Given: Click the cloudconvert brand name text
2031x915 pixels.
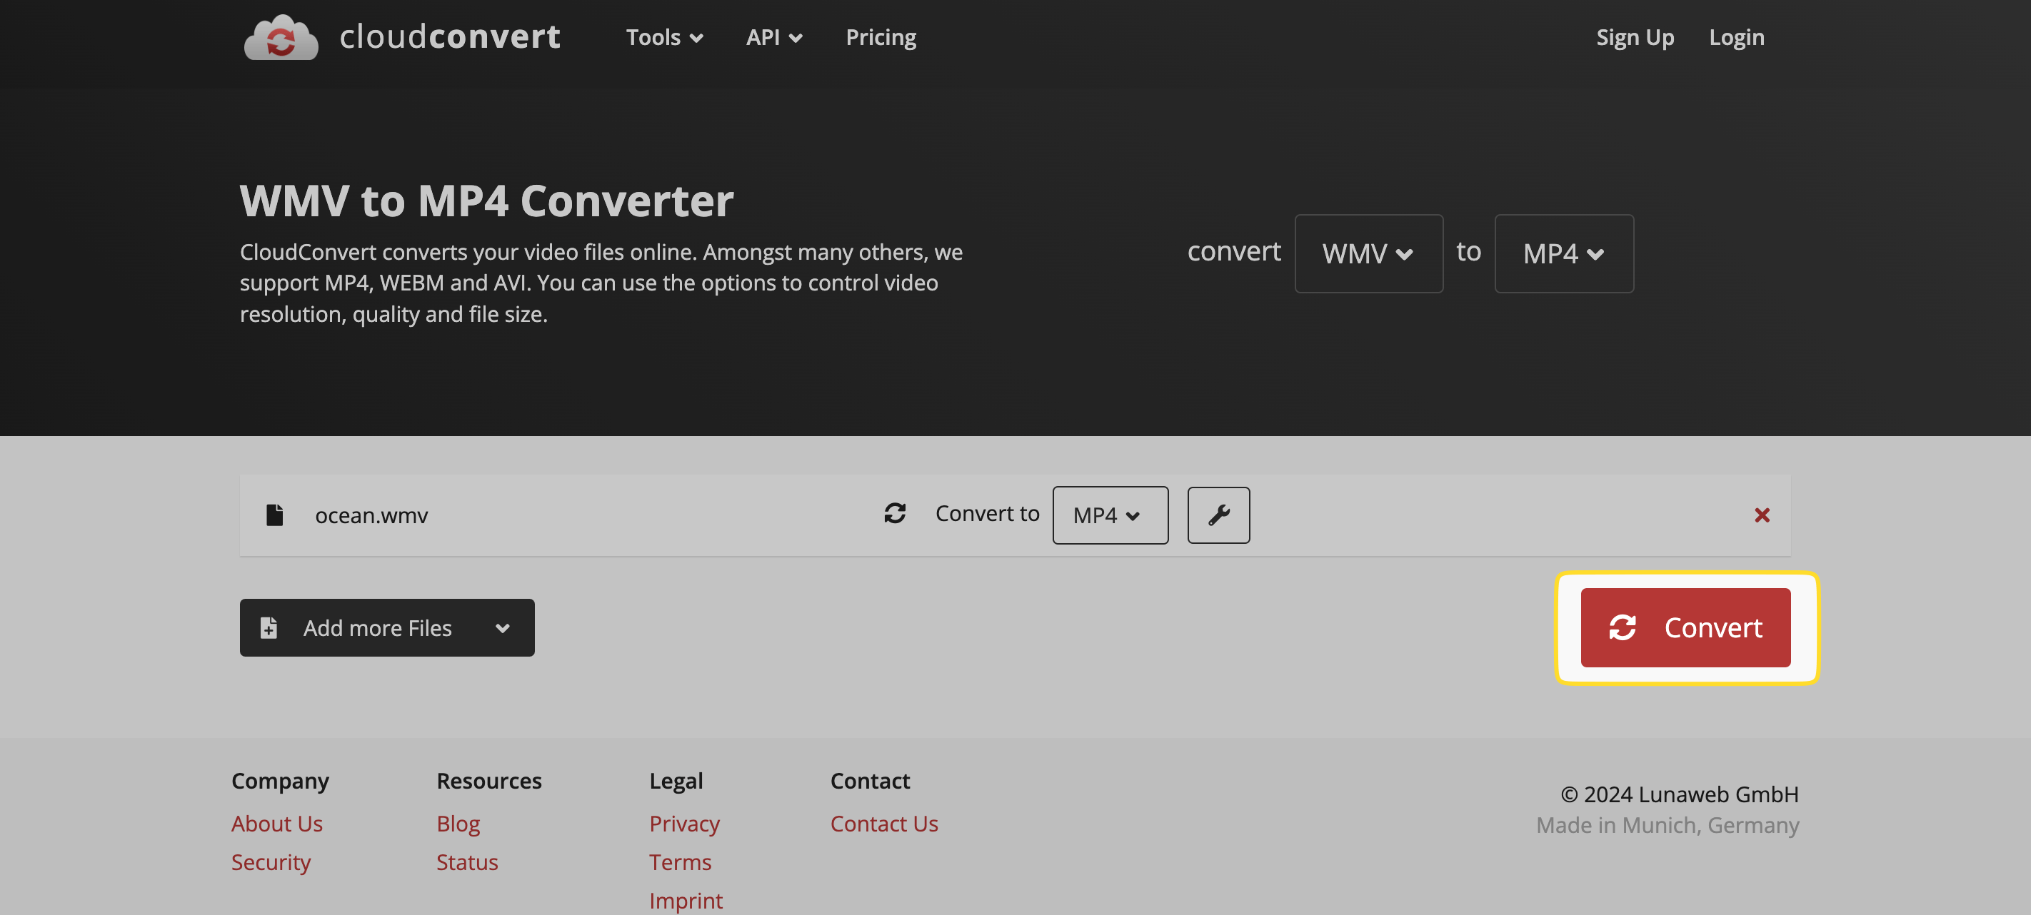Looking at the screenshot, I should point(450,37).
